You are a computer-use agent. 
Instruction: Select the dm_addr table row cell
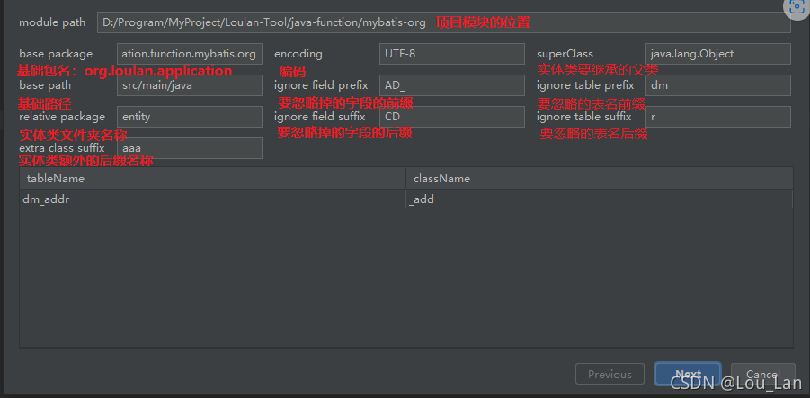point(212,199)
